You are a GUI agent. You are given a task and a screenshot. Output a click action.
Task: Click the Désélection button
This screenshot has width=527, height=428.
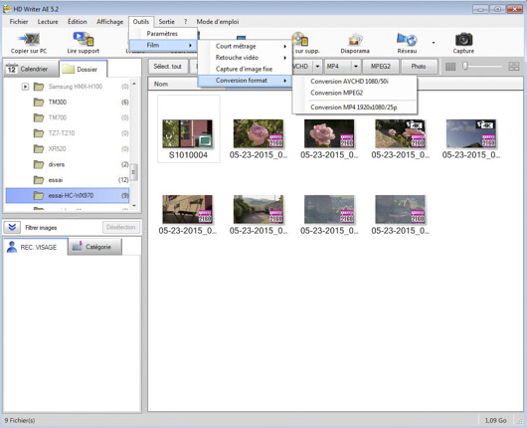(x=120, y=227)
